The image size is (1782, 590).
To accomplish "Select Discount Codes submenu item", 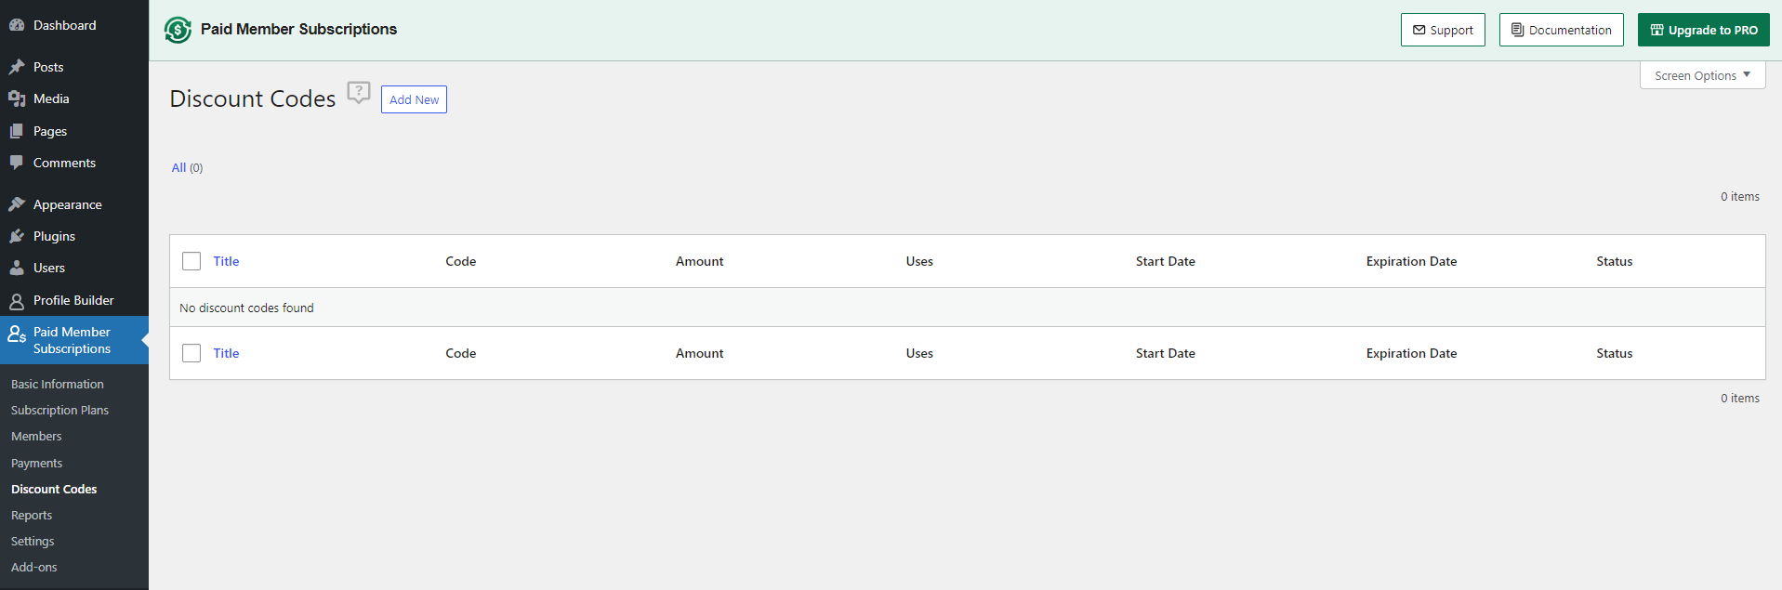I will 54,489.
